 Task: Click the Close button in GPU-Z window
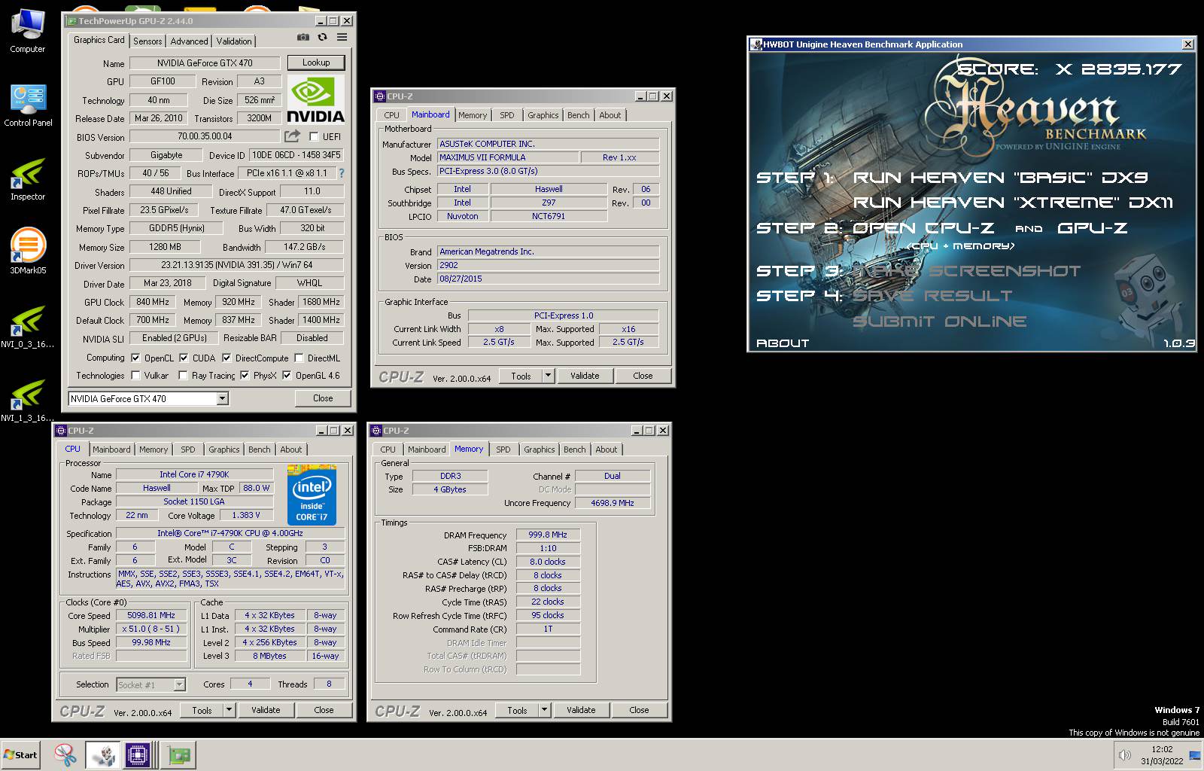pos(323,398)
